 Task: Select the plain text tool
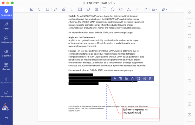(x=72, y=9)
